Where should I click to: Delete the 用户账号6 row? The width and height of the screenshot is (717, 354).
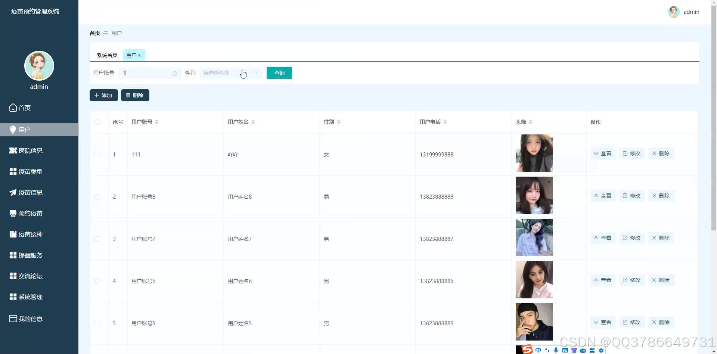point(661,280)
